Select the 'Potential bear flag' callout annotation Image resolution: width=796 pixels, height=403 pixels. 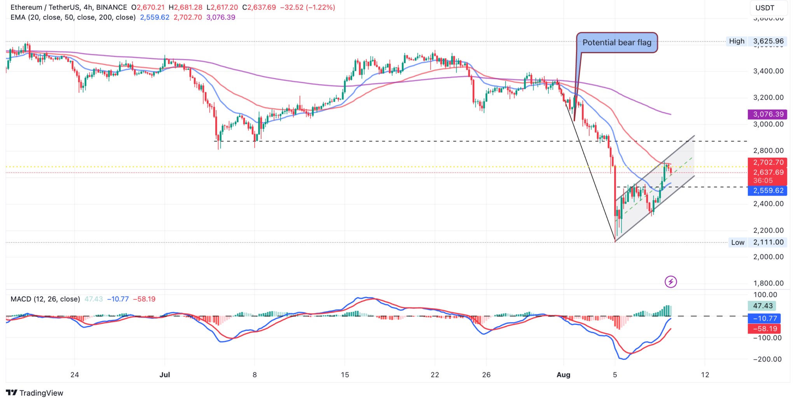pyautogui.click(x=617, y=43)
